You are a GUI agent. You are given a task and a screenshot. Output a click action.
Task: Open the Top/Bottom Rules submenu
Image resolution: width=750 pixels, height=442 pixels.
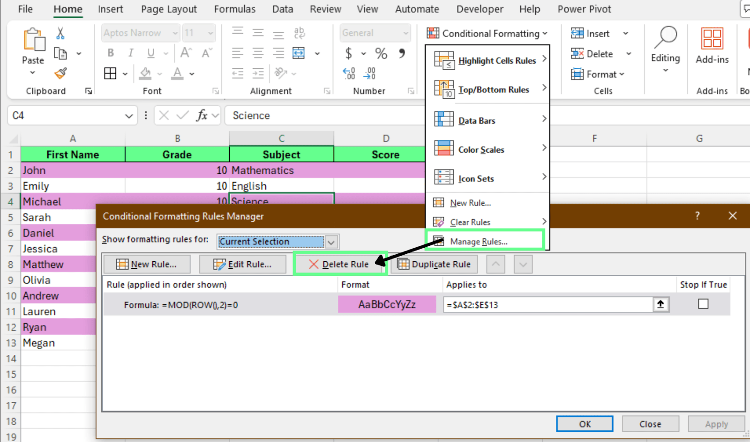tap(487, 89)
